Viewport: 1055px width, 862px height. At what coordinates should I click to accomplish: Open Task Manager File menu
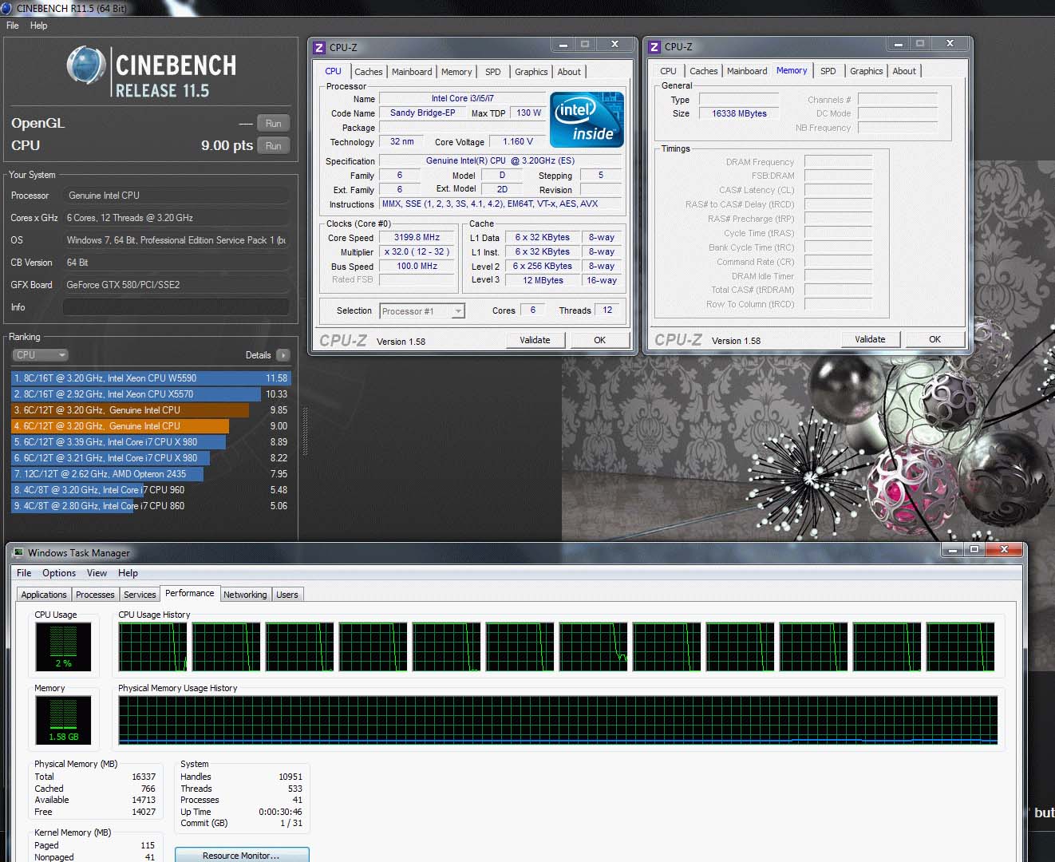click(24, 573)
